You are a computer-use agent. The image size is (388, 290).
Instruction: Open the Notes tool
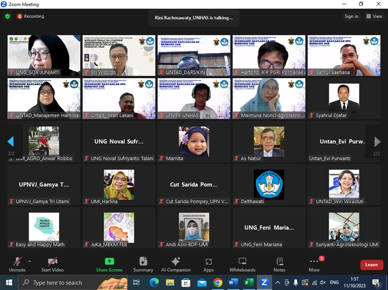279,265
